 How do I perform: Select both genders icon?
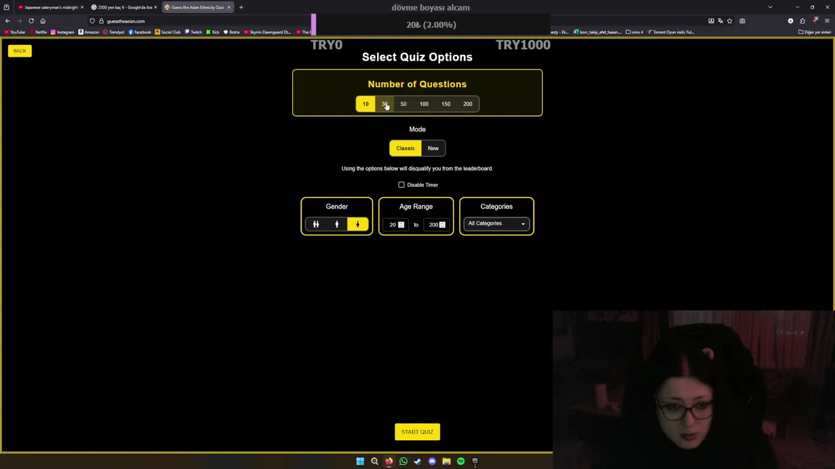tap(316, 225)
